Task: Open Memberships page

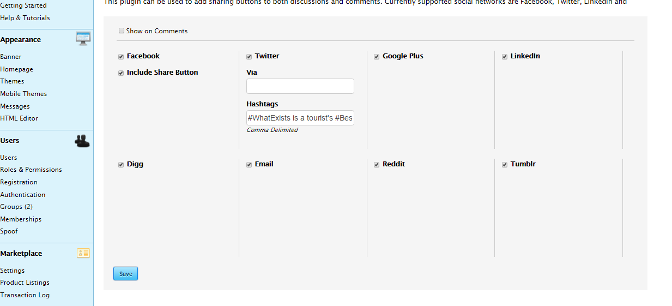Action: click(21, 219)
